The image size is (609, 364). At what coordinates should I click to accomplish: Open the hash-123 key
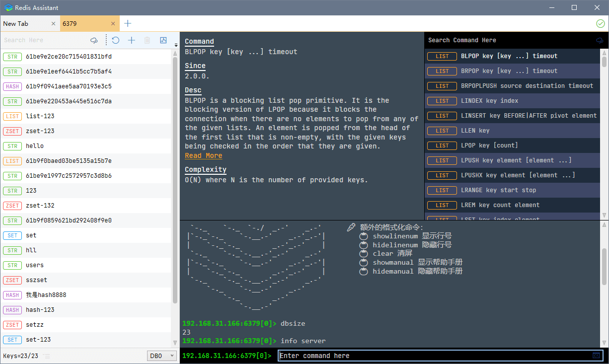click(85, 310)
